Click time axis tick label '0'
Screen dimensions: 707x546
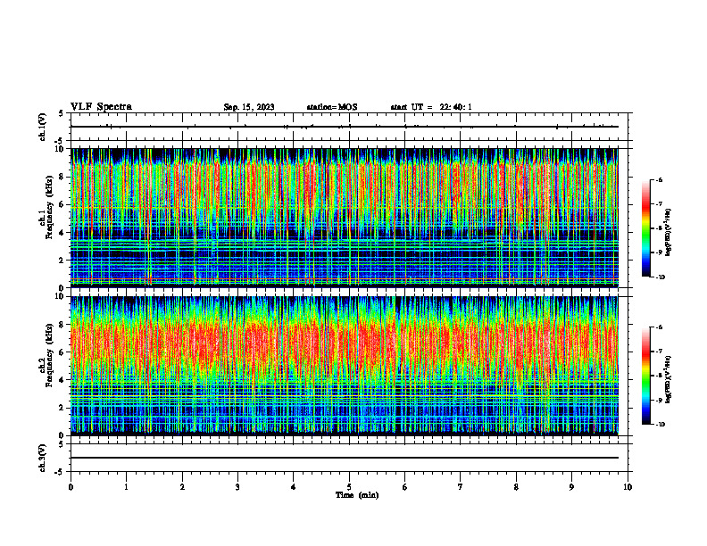(x=71, y=487)
